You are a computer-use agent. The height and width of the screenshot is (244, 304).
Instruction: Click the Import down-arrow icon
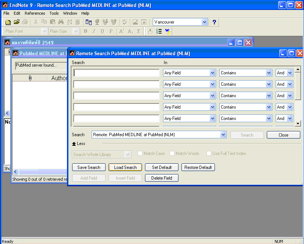(x=106, y=22)
